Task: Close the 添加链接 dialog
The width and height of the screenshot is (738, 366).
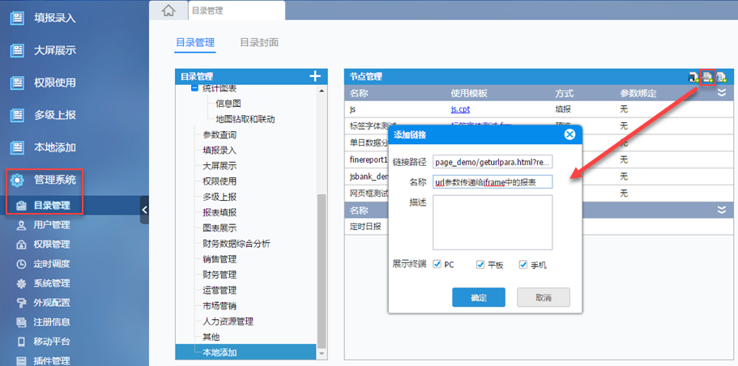Action: (x=569, y=135)
